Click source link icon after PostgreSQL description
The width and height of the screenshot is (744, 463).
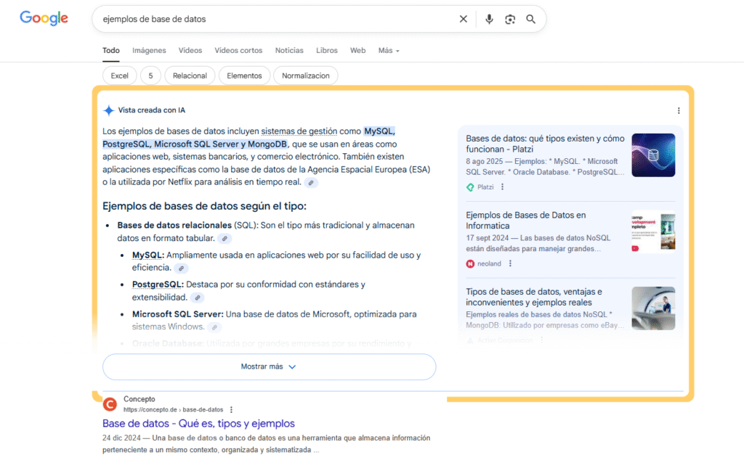click(198, 298)
